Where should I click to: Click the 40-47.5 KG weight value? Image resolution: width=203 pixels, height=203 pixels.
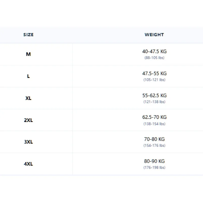pos(154,52)
